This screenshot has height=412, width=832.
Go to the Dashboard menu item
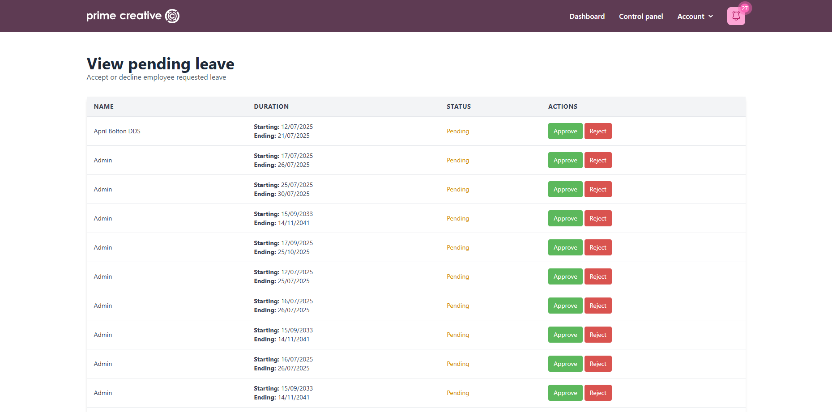587,17
